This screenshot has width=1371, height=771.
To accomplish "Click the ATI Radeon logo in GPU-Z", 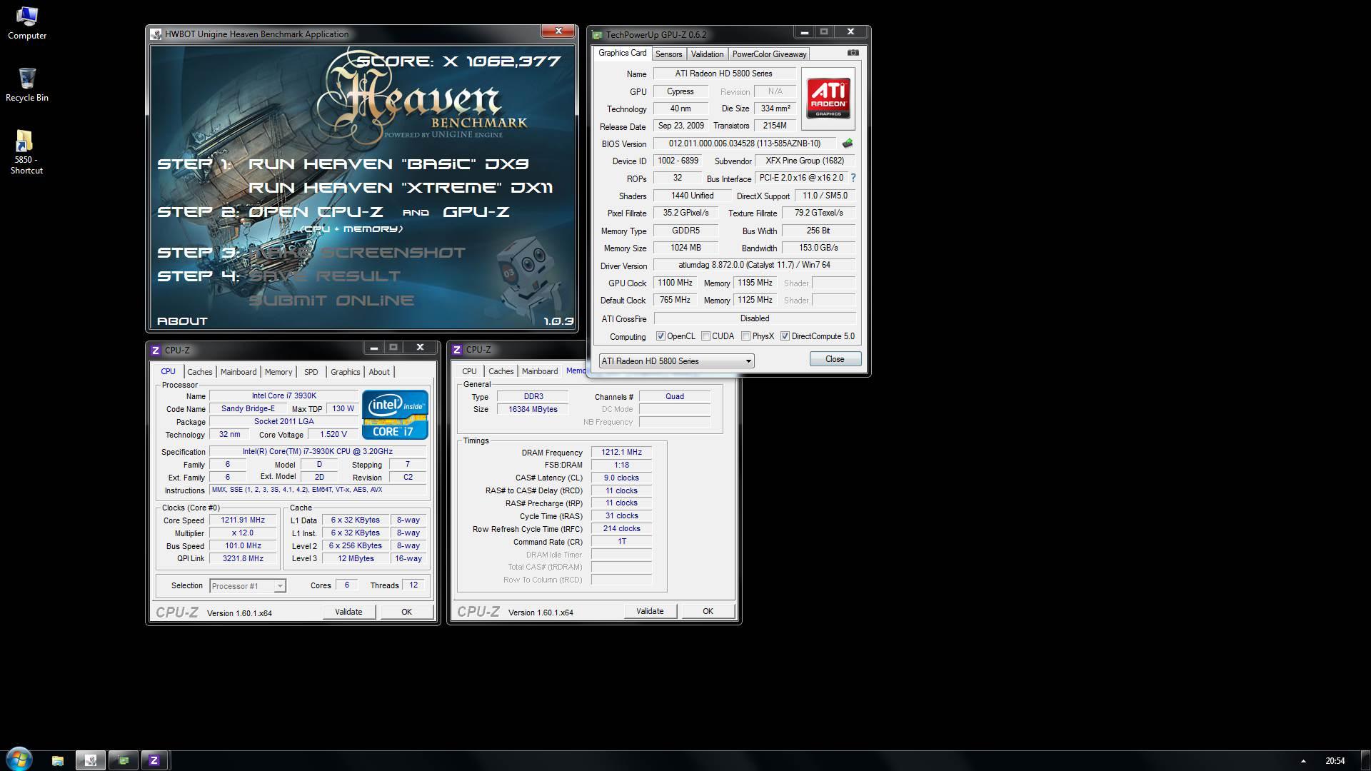I will coord(828,99).
